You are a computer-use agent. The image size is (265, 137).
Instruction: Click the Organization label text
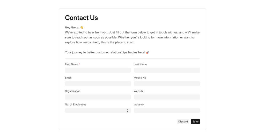73,91
